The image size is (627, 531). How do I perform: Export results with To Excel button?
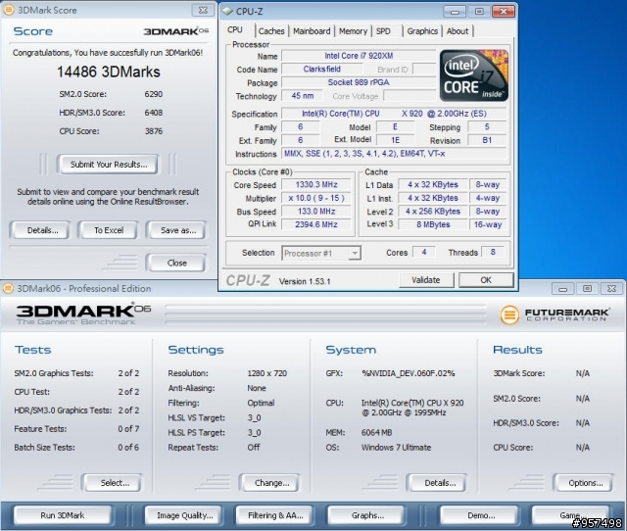(x=109, y=230)
